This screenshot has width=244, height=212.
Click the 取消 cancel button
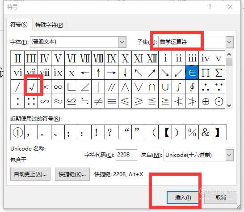pyautogui.click(x=221, y=198)
